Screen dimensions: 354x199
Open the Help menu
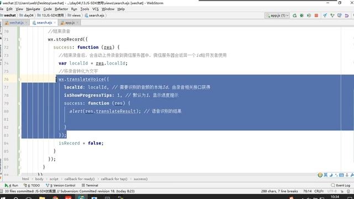tap(121, 9)
